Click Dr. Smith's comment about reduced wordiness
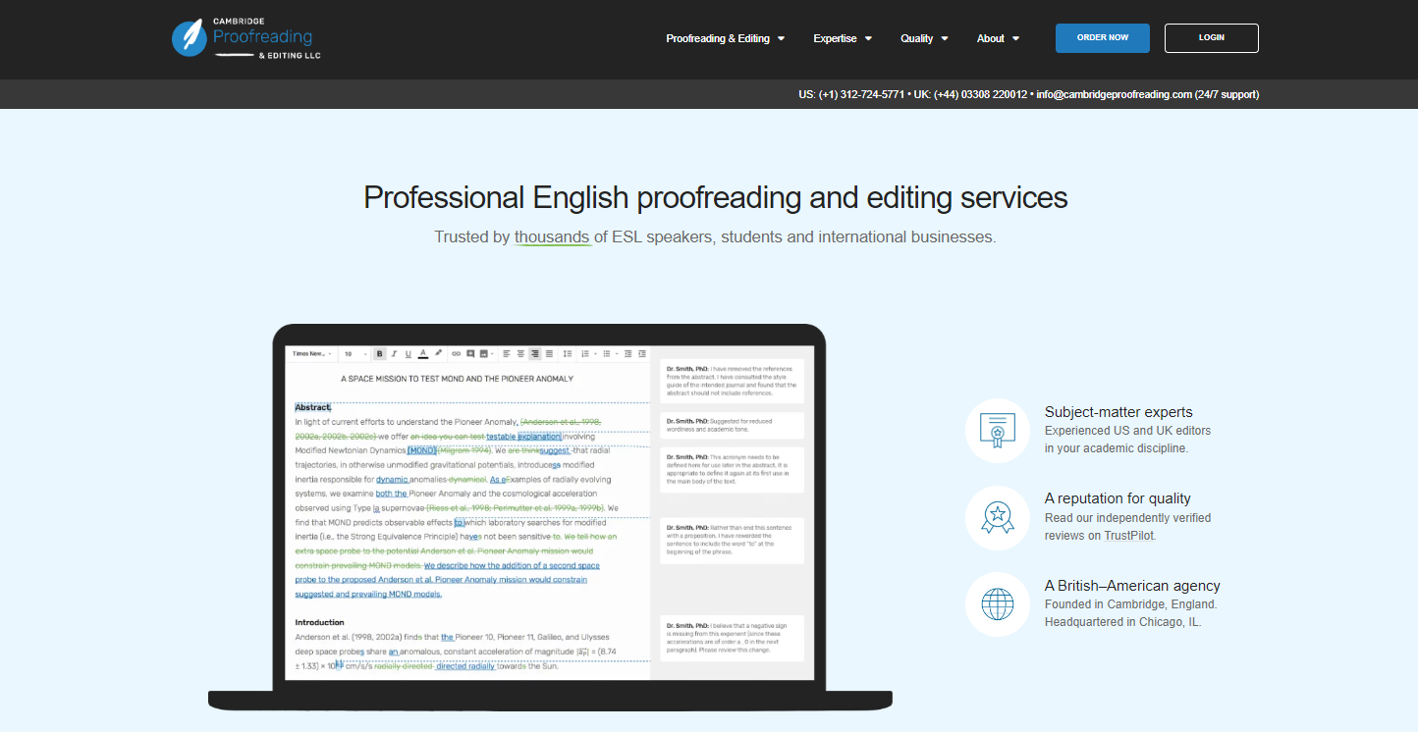This screenshot has width=1418, height=732. tap(732, 425)
